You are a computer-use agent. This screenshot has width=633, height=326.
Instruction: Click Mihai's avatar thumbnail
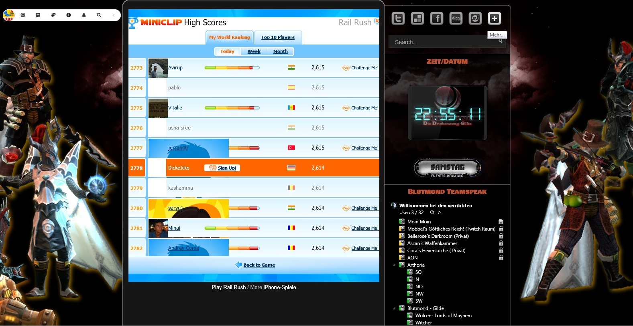158,228
